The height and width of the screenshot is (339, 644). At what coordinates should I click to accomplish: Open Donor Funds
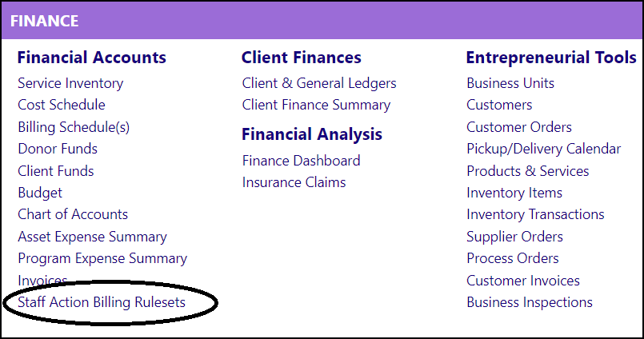(58, 149)
